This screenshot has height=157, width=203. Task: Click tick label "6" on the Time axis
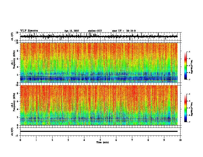point(116,140)
